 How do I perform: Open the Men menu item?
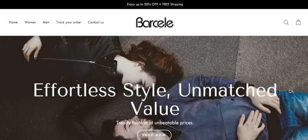[x=46, y=22]
